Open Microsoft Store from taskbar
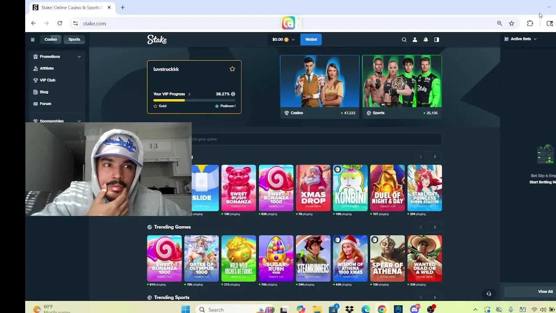Viewport: 556px width, 313px height. pyautogui.click(x=333, y=310)
